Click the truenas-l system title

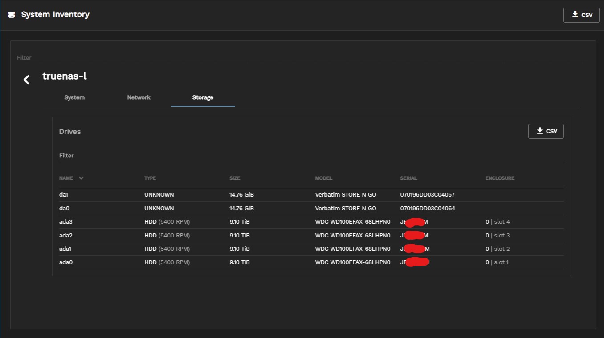(x=65, y=76)
